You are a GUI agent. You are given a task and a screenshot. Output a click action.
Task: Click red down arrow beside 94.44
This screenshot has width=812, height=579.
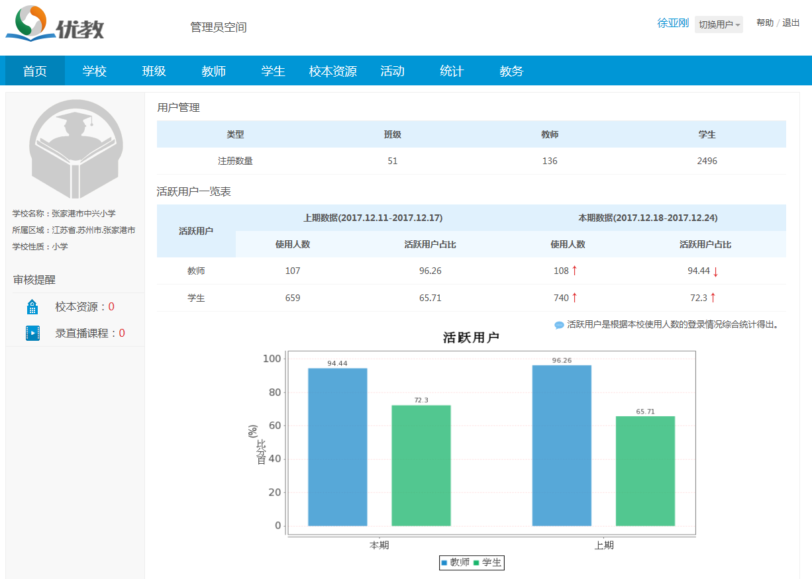(715, 271)
